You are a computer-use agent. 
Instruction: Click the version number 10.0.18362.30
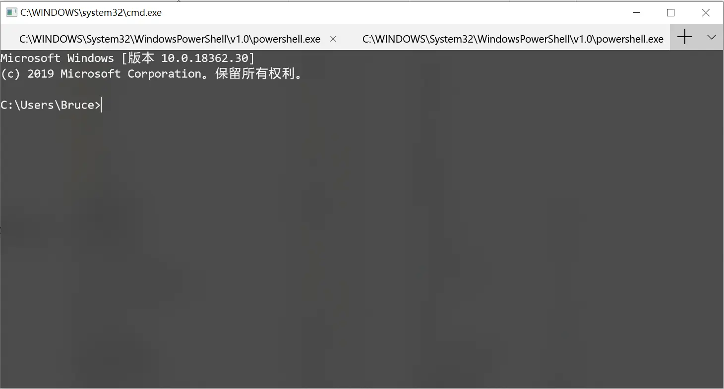point(205,58)
